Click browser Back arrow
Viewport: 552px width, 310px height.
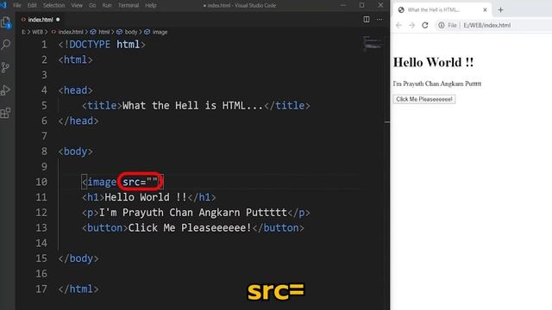pyautogui.click(x=398, y=25)
